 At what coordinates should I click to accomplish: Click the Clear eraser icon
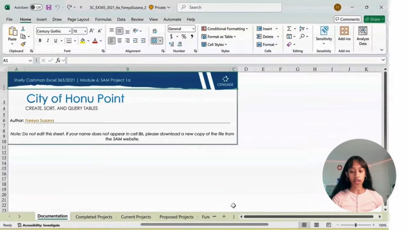pyautogui.click(x=289, y=44)
